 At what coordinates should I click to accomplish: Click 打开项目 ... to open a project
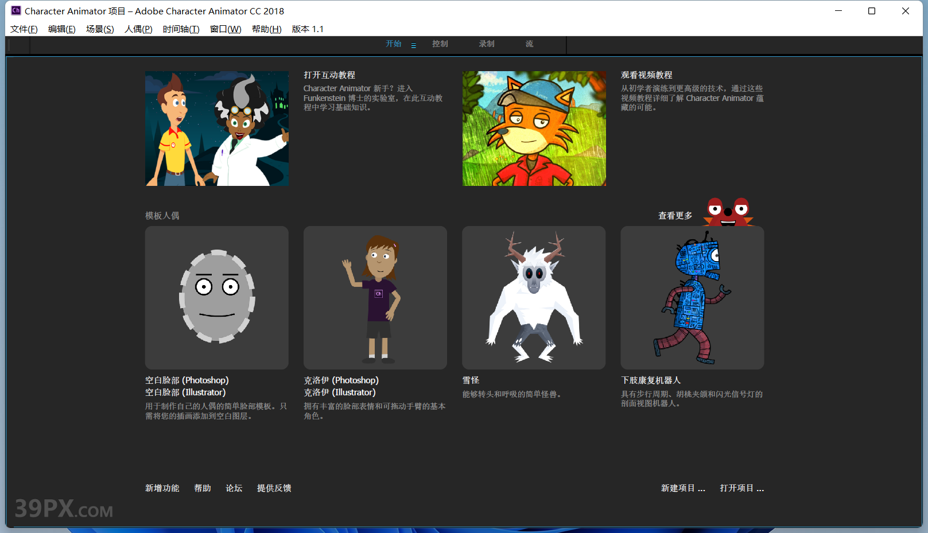click(x=742, y=488)
